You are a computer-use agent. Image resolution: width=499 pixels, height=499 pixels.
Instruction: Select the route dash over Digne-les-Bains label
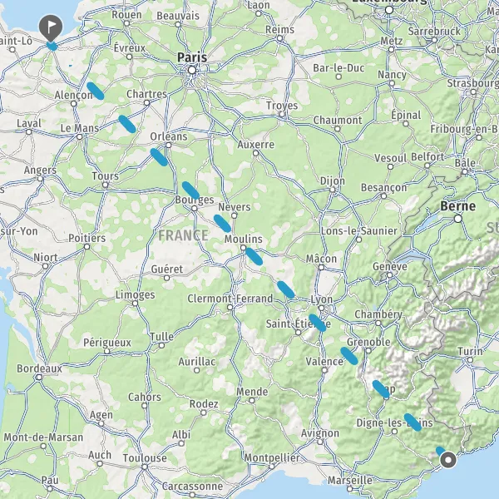pos(413,422)
